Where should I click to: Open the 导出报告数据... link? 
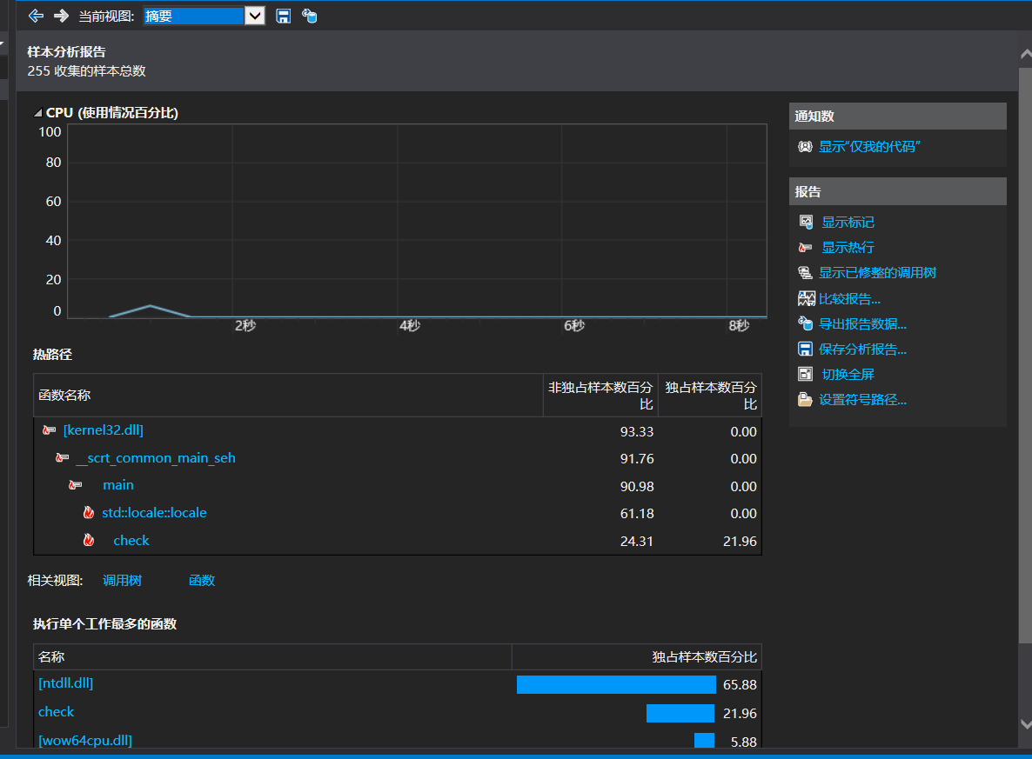862,323
